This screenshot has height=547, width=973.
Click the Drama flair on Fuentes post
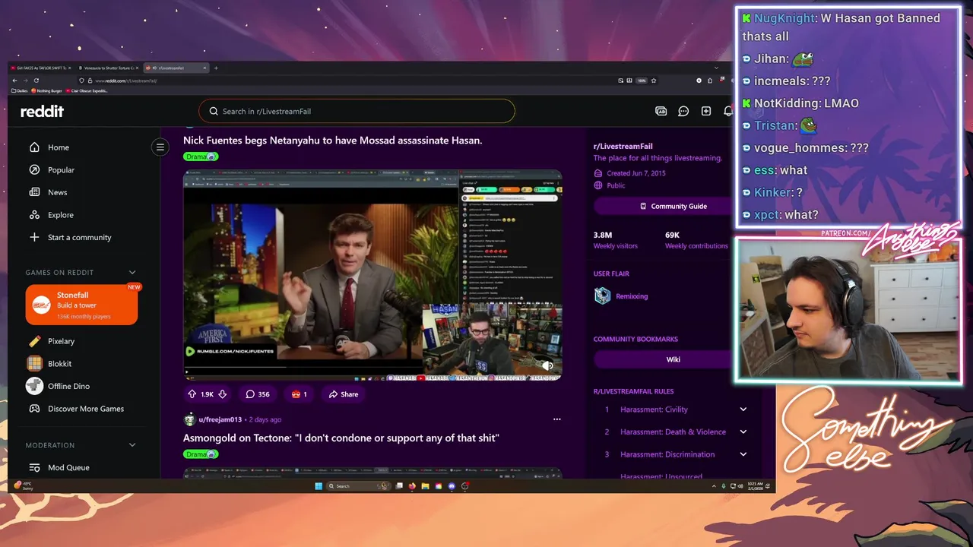pyautogui.click(x=201, y=157)
